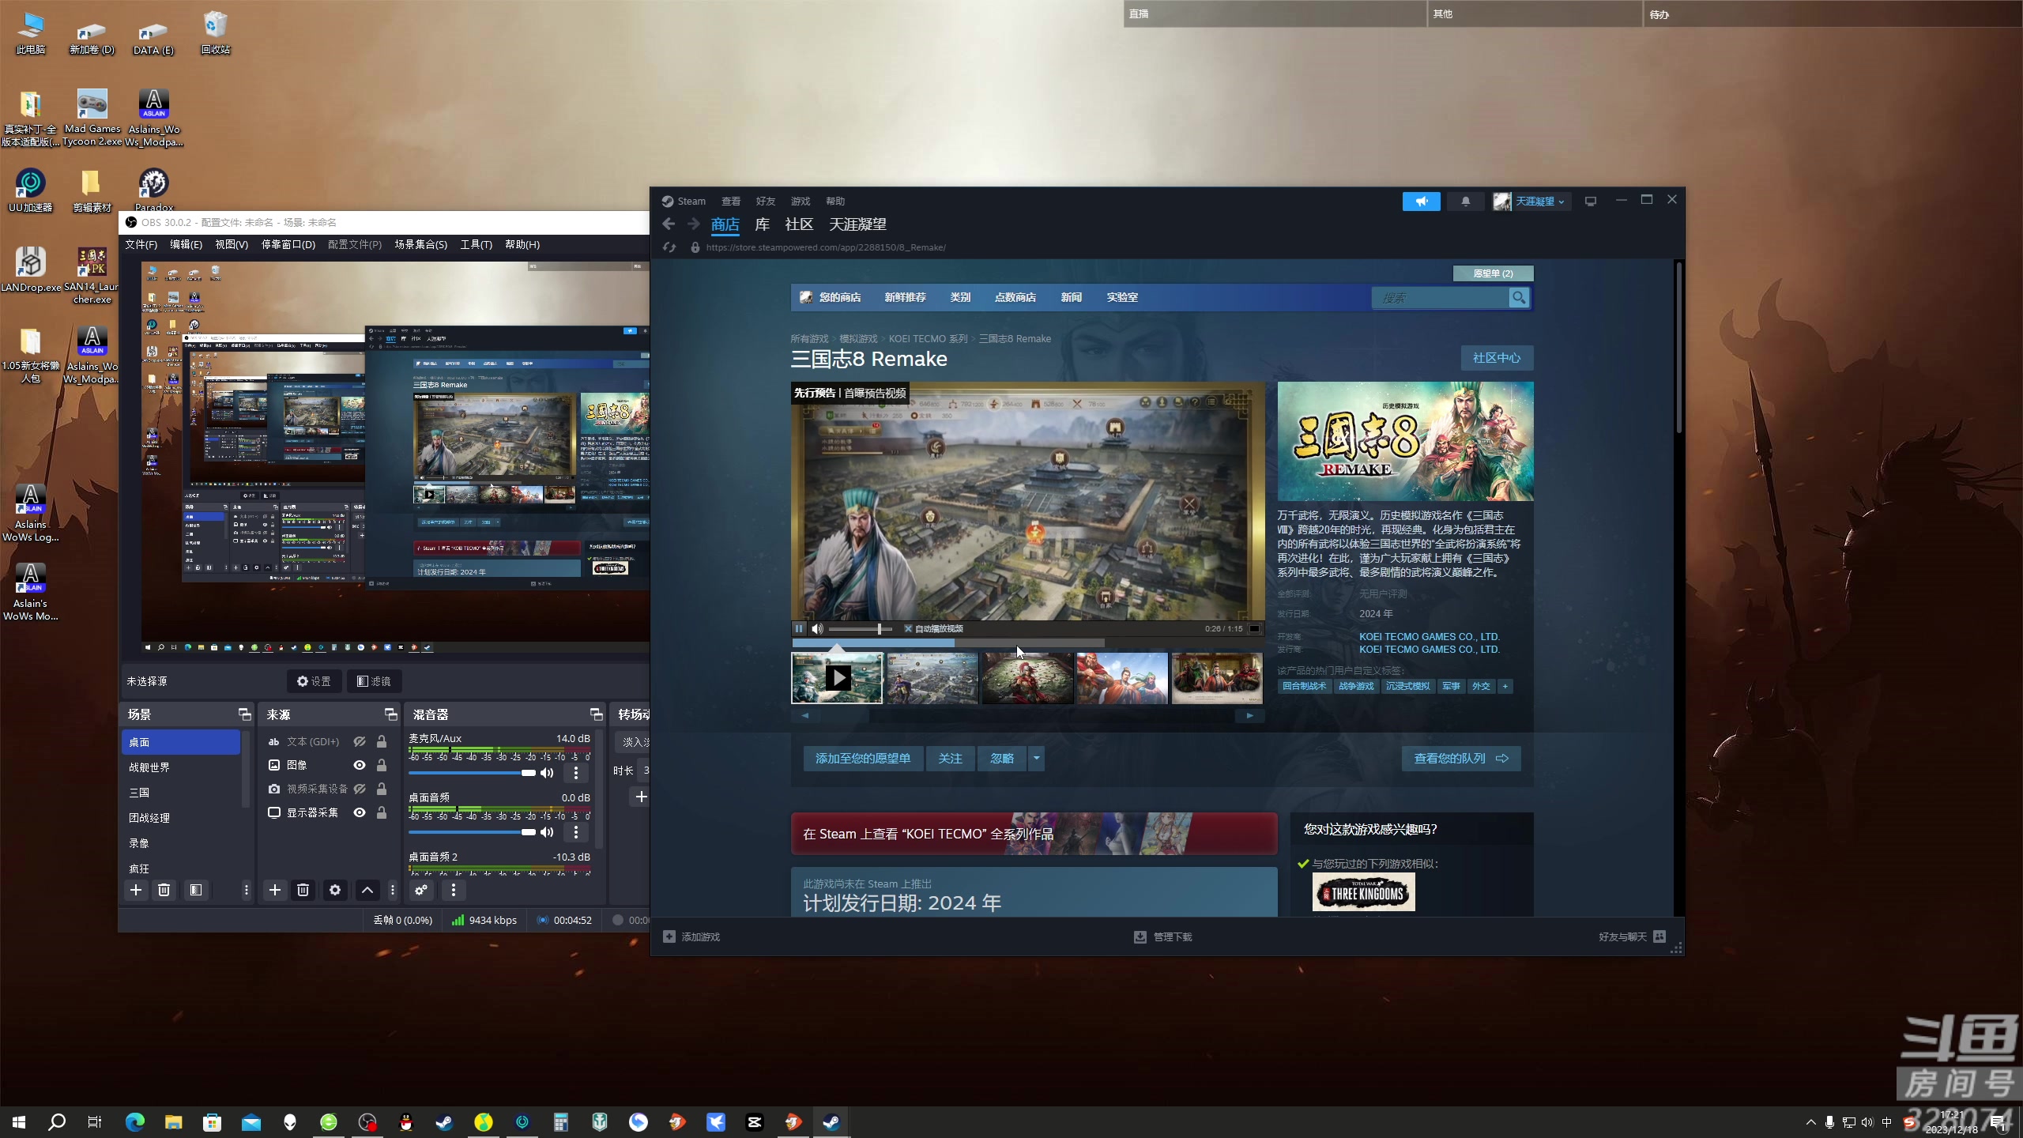
Task: Show the hidden 文本 (GDI+) source
Action: (360, 741)
